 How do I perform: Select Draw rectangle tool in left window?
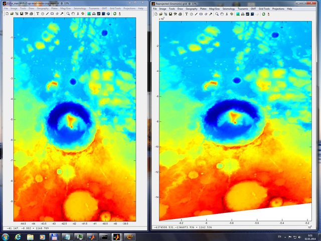click(52, 14)
